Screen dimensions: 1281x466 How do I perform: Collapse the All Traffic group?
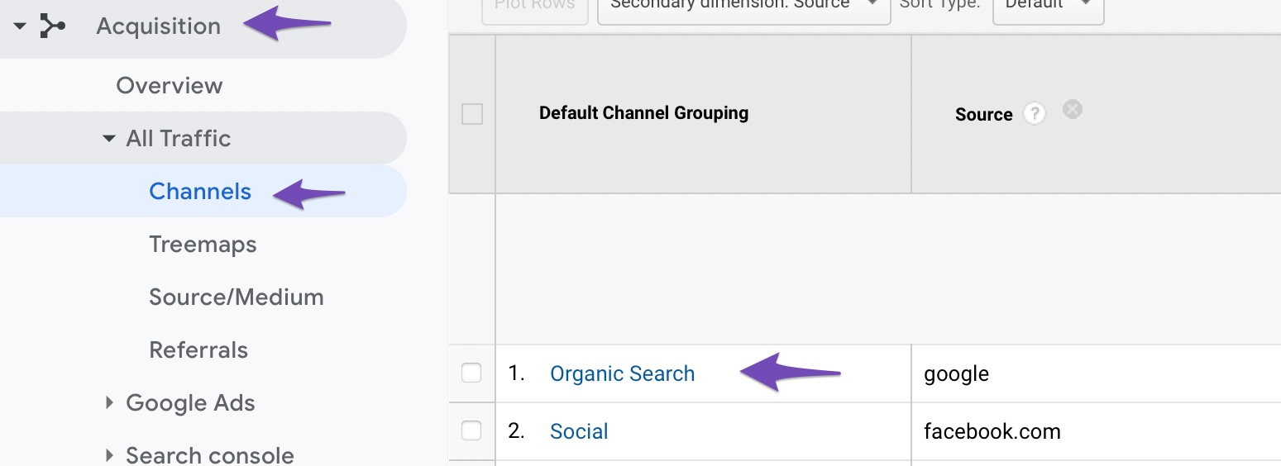(108, 139)
